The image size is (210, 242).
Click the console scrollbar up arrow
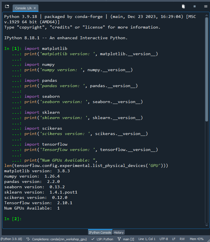click(207, 15)
